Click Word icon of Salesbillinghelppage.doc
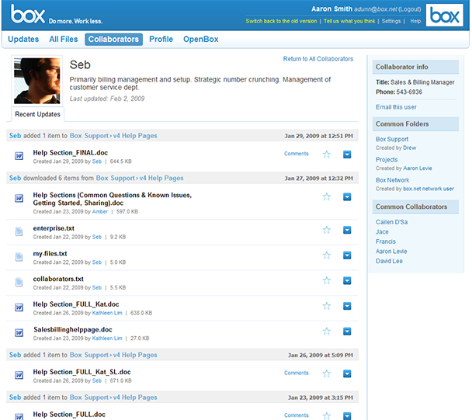 (19, 333)
